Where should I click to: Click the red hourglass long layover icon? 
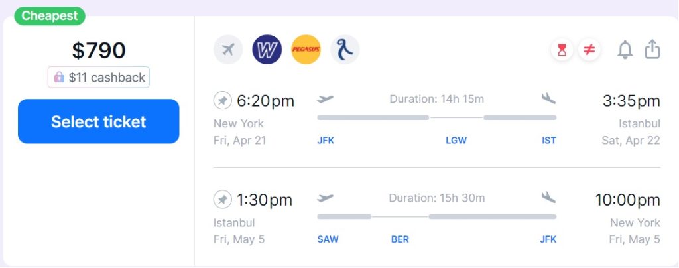(562, 50)
